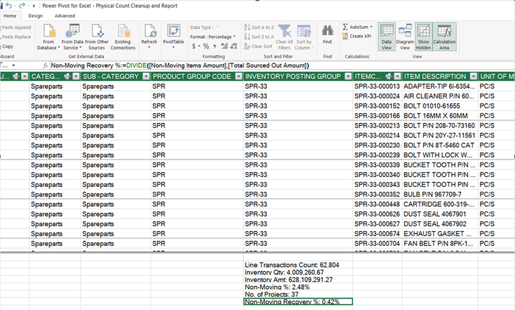This screenshot has height=310, width=515.
Task: Click the Undo icon in title bar
Action: (x=9, y=5)
